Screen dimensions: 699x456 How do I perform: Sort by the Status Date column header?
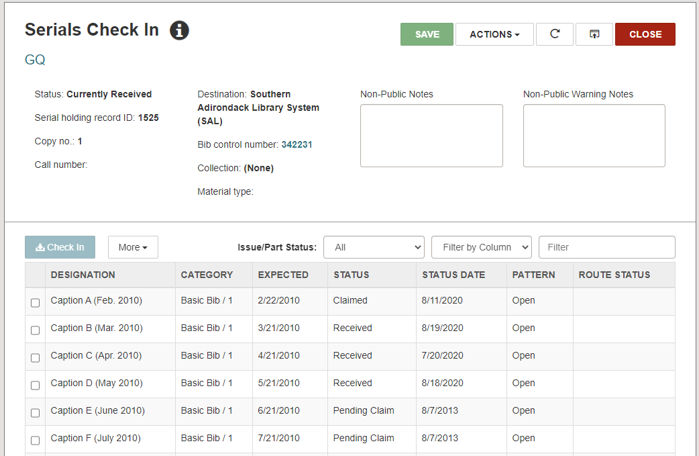click(453, 275)
